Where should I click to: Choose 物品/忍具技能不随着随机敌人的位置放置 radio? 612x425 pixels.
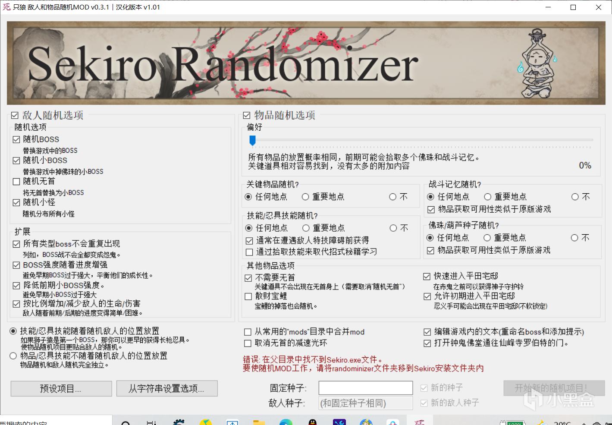tap(13, 356)
